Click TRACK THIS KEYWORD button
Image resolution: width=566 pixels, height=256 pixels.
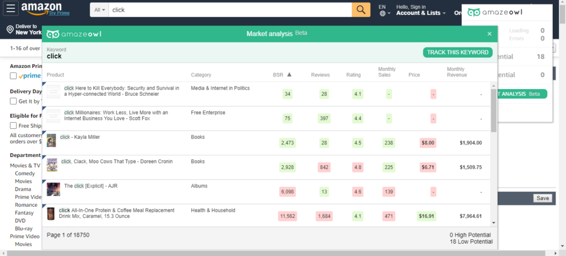click(x=458, y=53)
